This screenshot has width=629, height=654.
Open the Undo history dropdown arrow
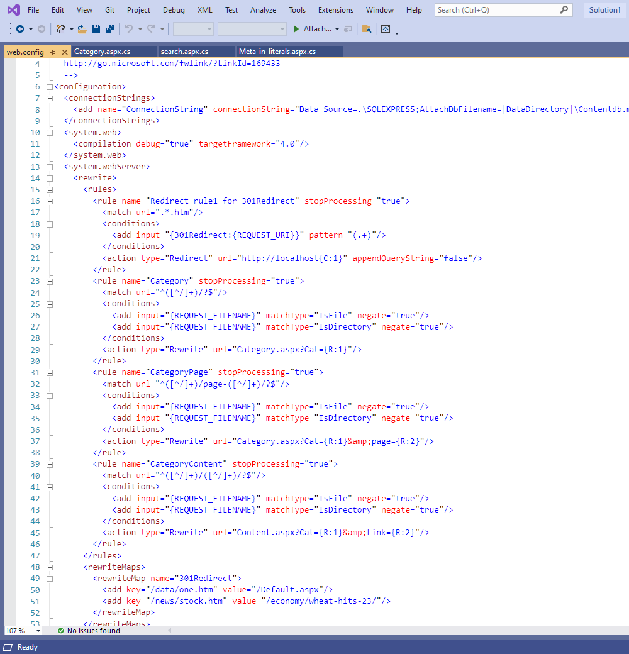[140, 29]
